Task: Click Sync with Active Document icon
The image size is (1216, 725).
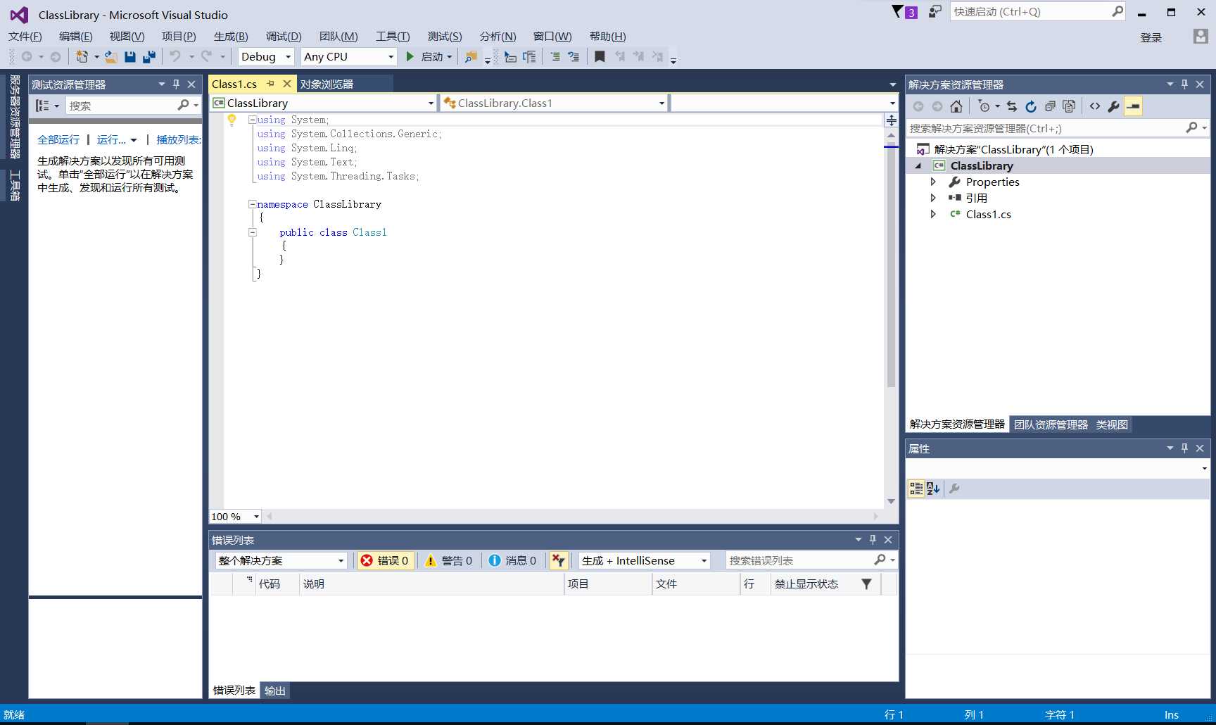Action: point(1012,106)
